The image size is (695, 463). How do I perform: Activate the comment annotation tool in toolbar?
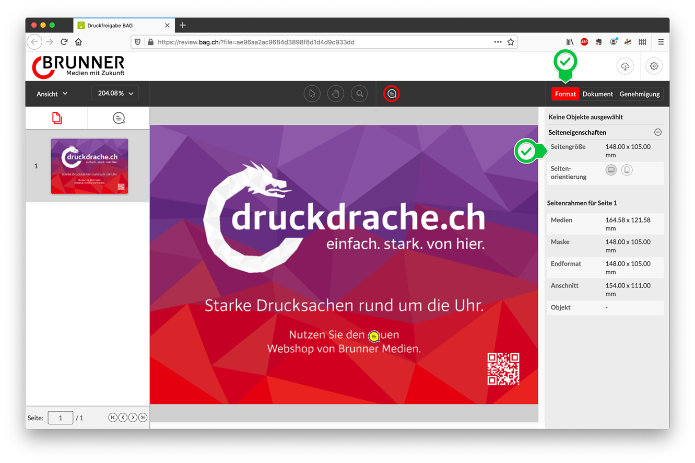(392, 94)
